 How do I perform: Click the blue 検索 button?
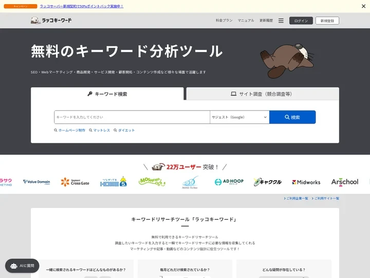pyautogui.click(x=292, y=117)
